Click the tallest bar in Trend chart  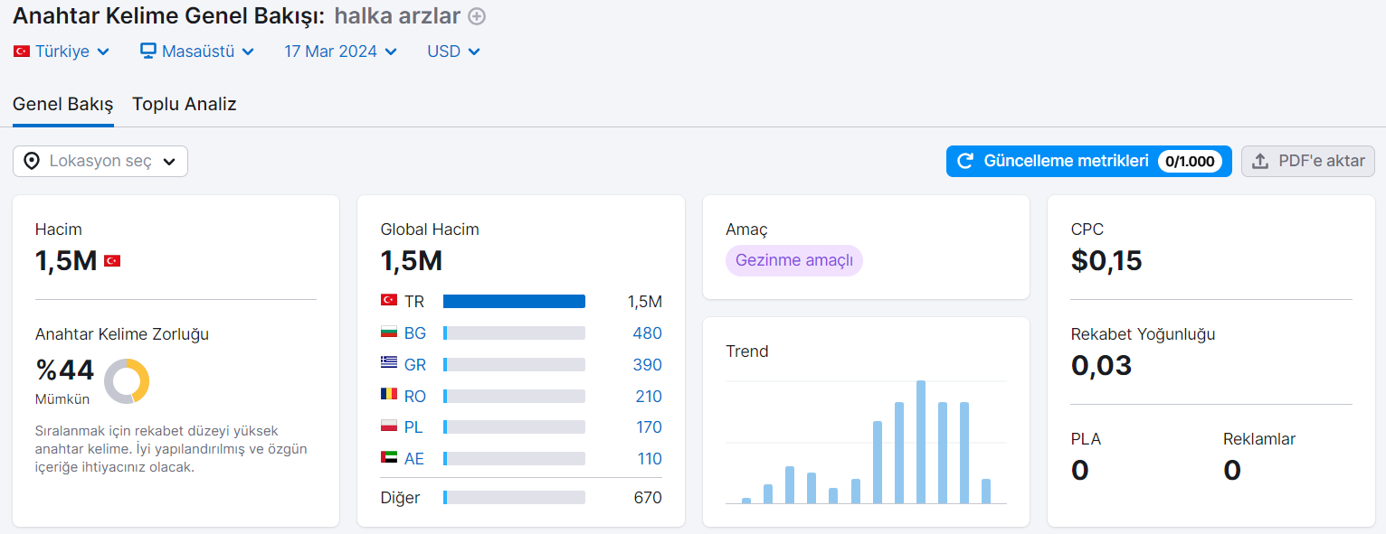pos(921,442)
